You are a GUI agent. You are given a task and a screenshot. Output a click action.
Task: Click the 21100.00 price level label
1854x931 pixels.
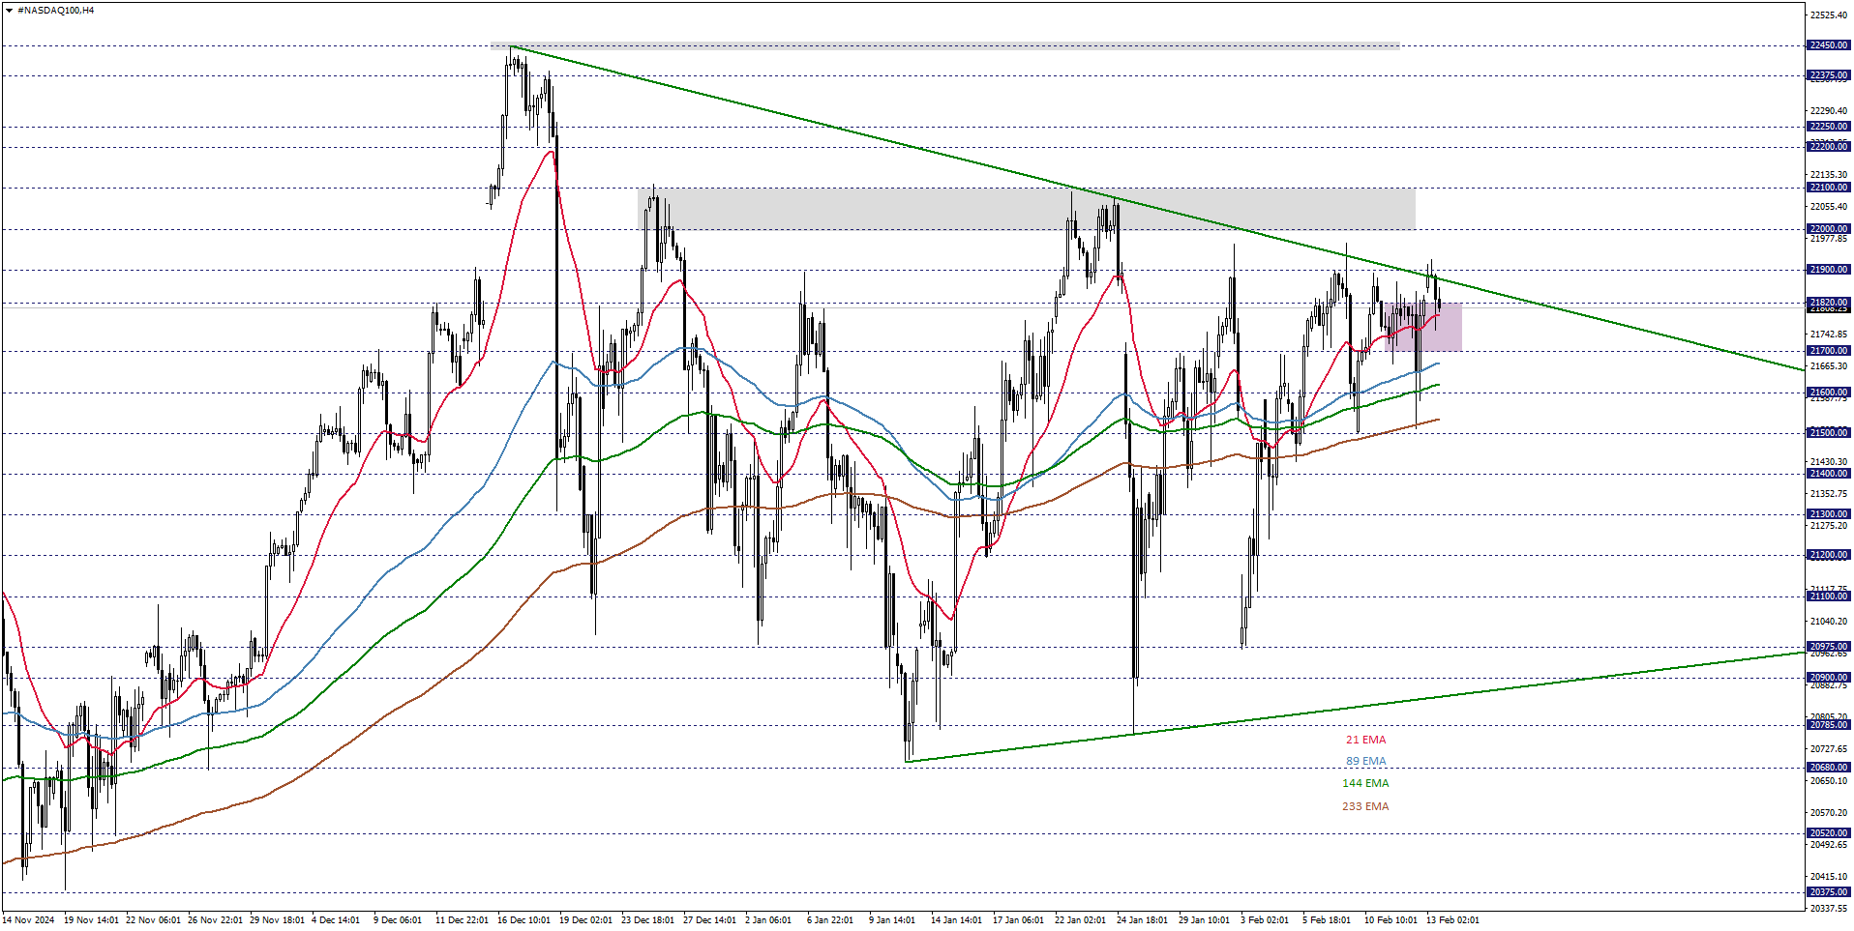(1829, 596)
